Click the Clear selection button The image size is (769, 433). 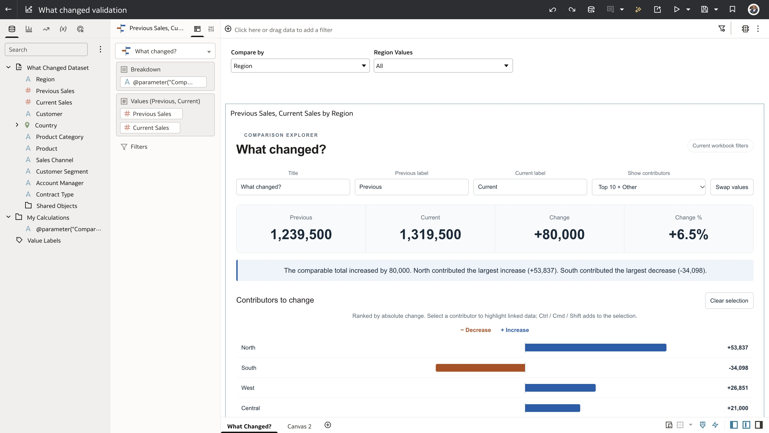coord(729,300)
